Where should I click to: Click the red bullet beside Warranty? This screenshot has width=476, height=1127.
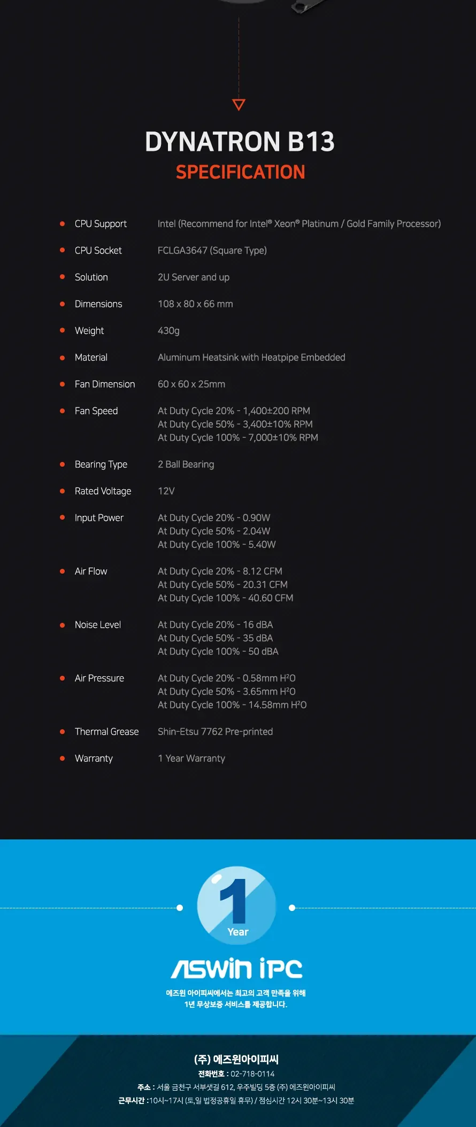point(62,758)
